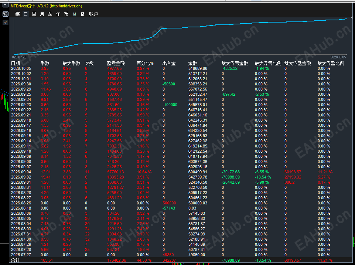Click the 最大浮亏比例 column header
The image size is (355, 265).
pyautogui.click(x=268, y=64)
